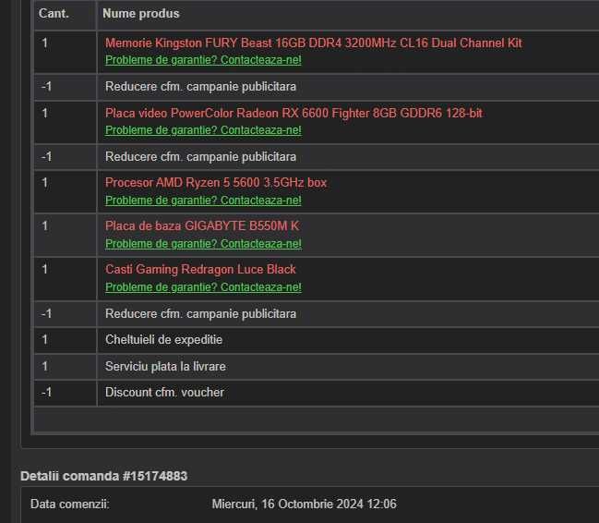This screenshot has width=599, height=523.
Task: Select the 'Discount cfm. voucher' row text
Action: (x=164, y=393)
